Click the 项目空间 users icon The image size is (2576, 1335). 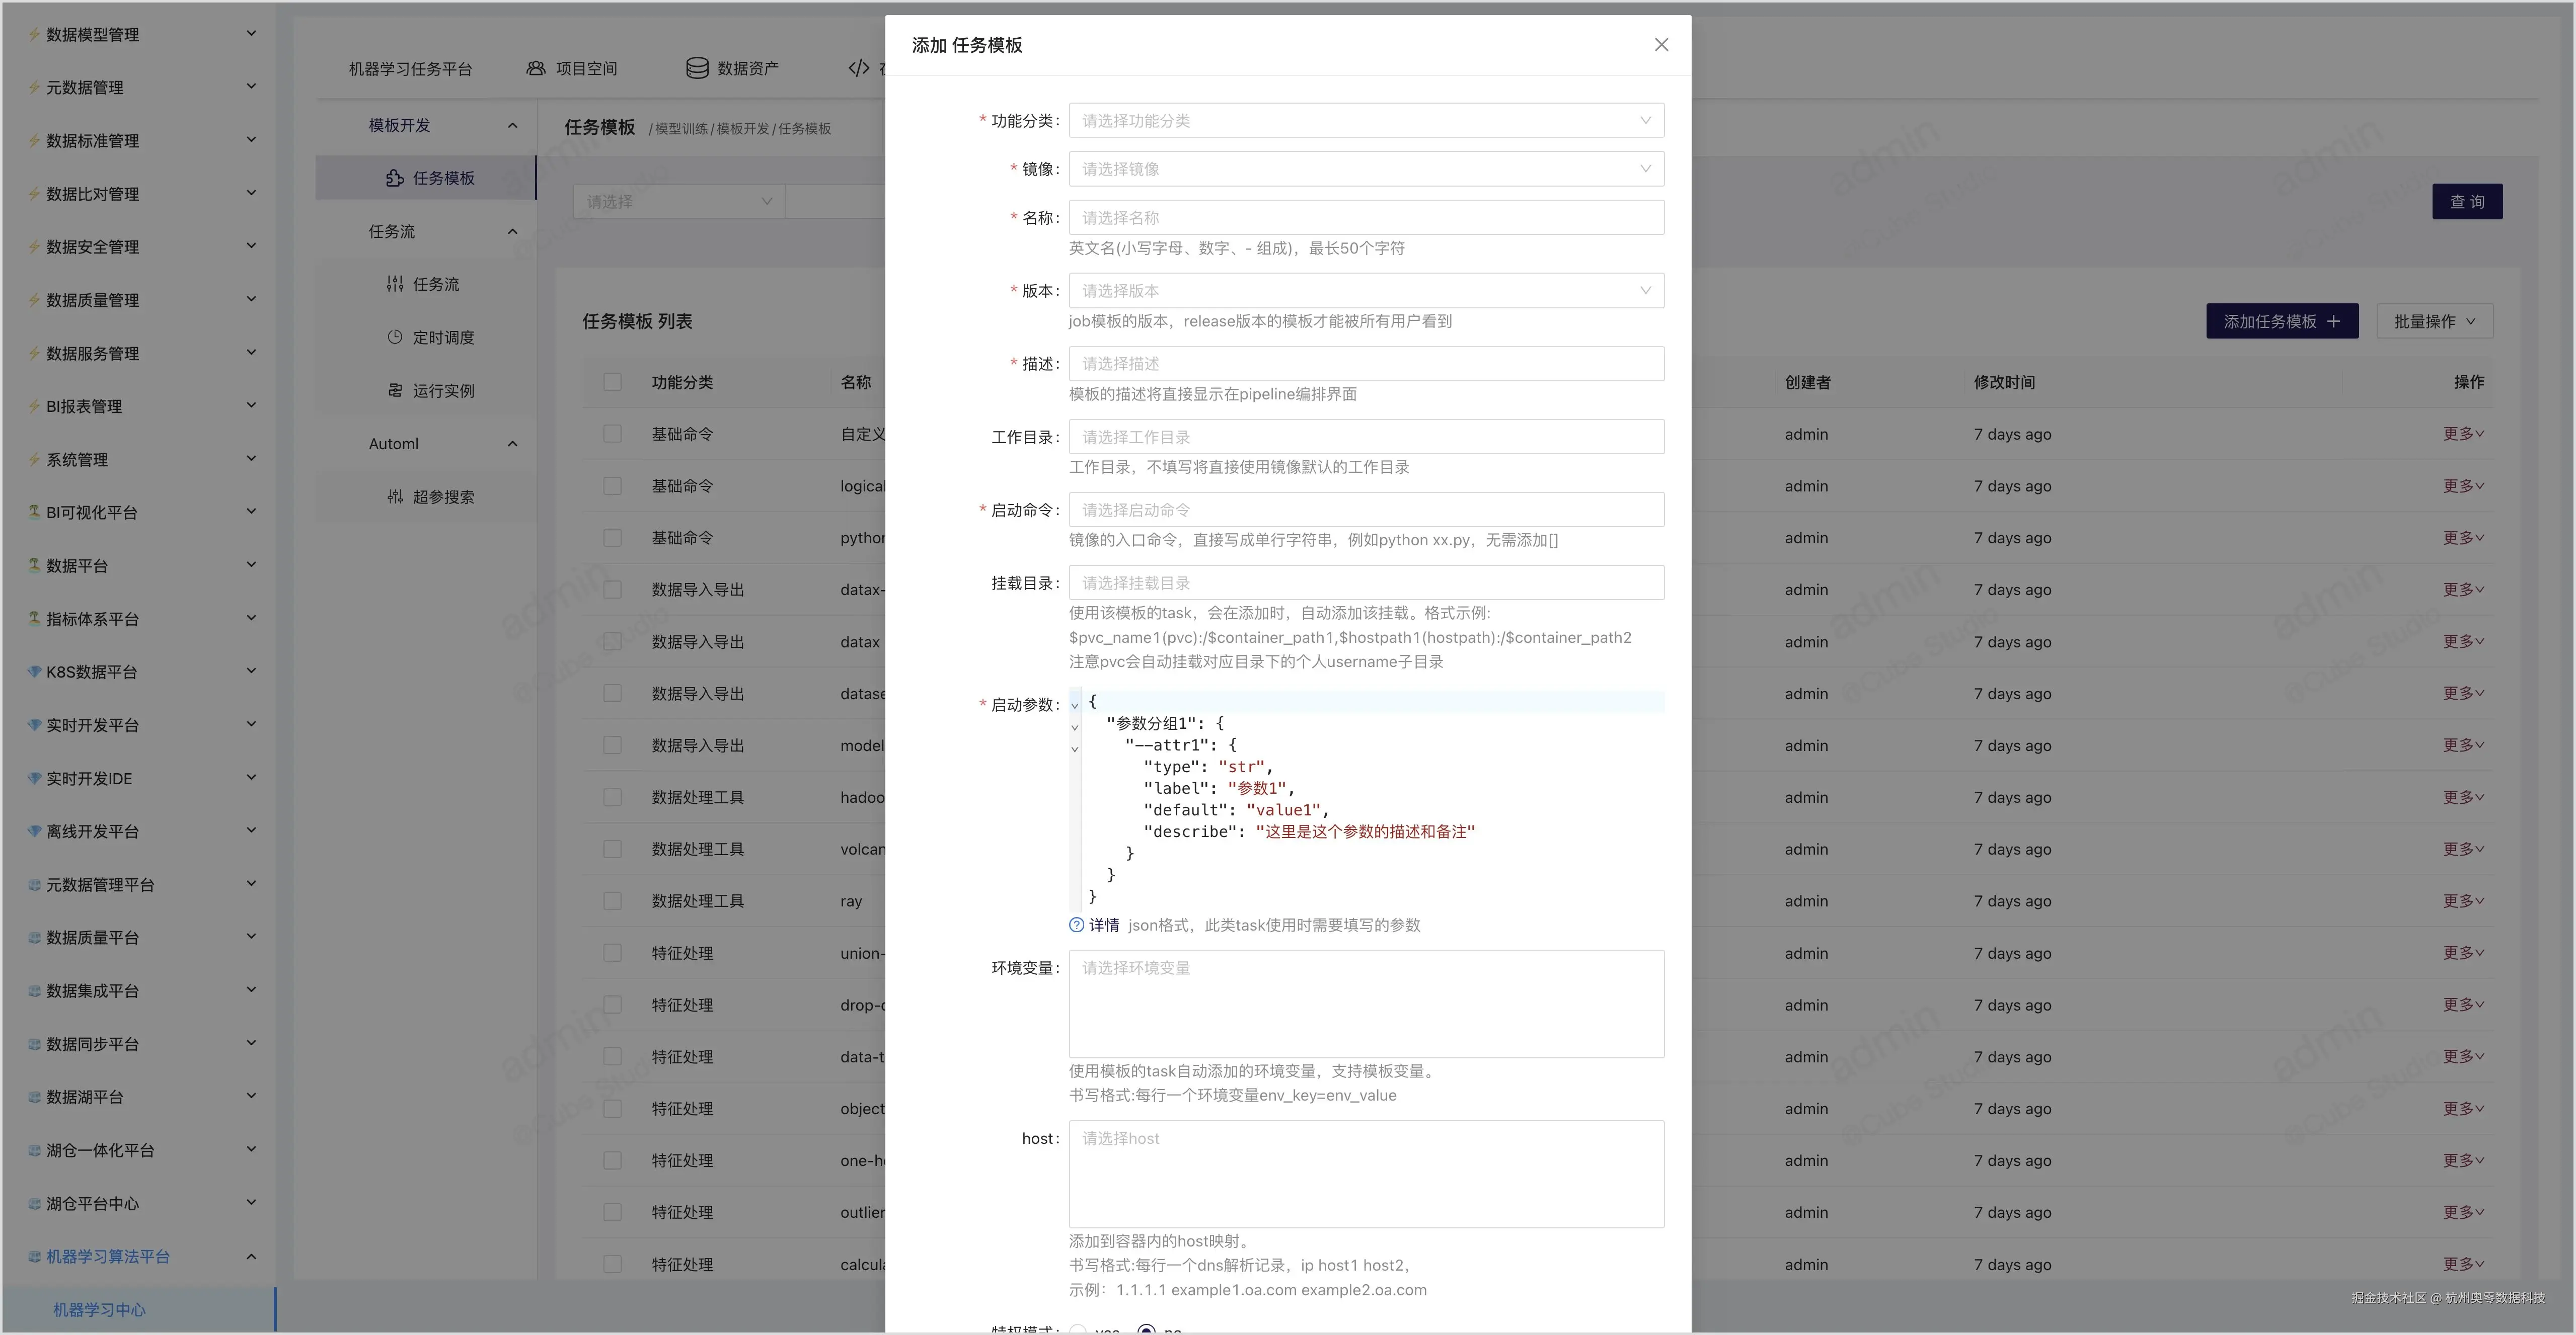click(x=536, y=68)
